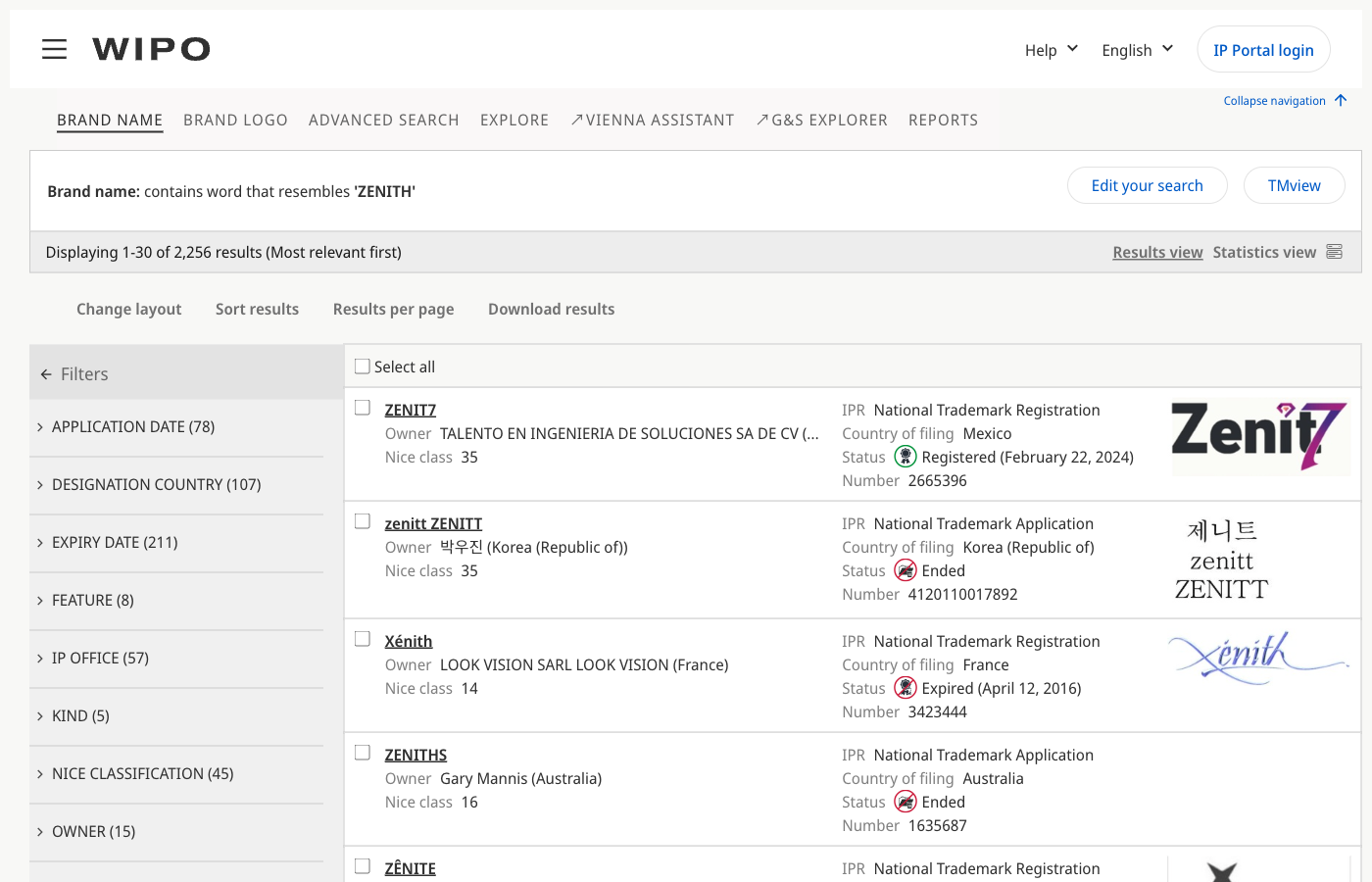Switch to Results view

pos(1157,252)
